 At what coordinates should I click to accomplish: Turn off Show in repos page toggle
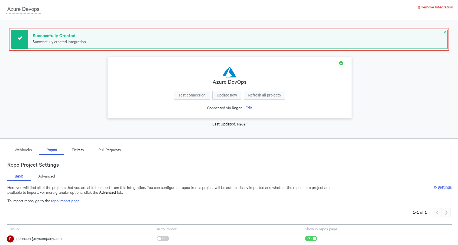pos(311,238)
